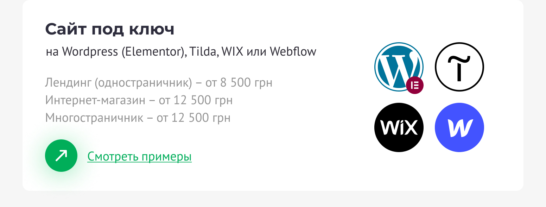Click the Многостраничник label

(94, 118)
